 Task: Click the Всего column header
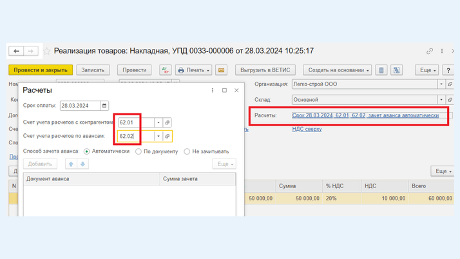(x=431, y=186)
